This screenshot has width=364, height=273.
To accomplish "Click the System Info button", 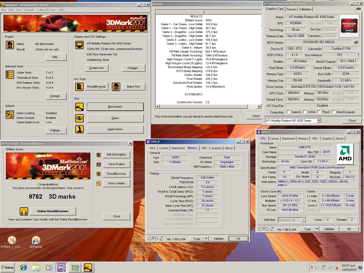I will [97, 68].
